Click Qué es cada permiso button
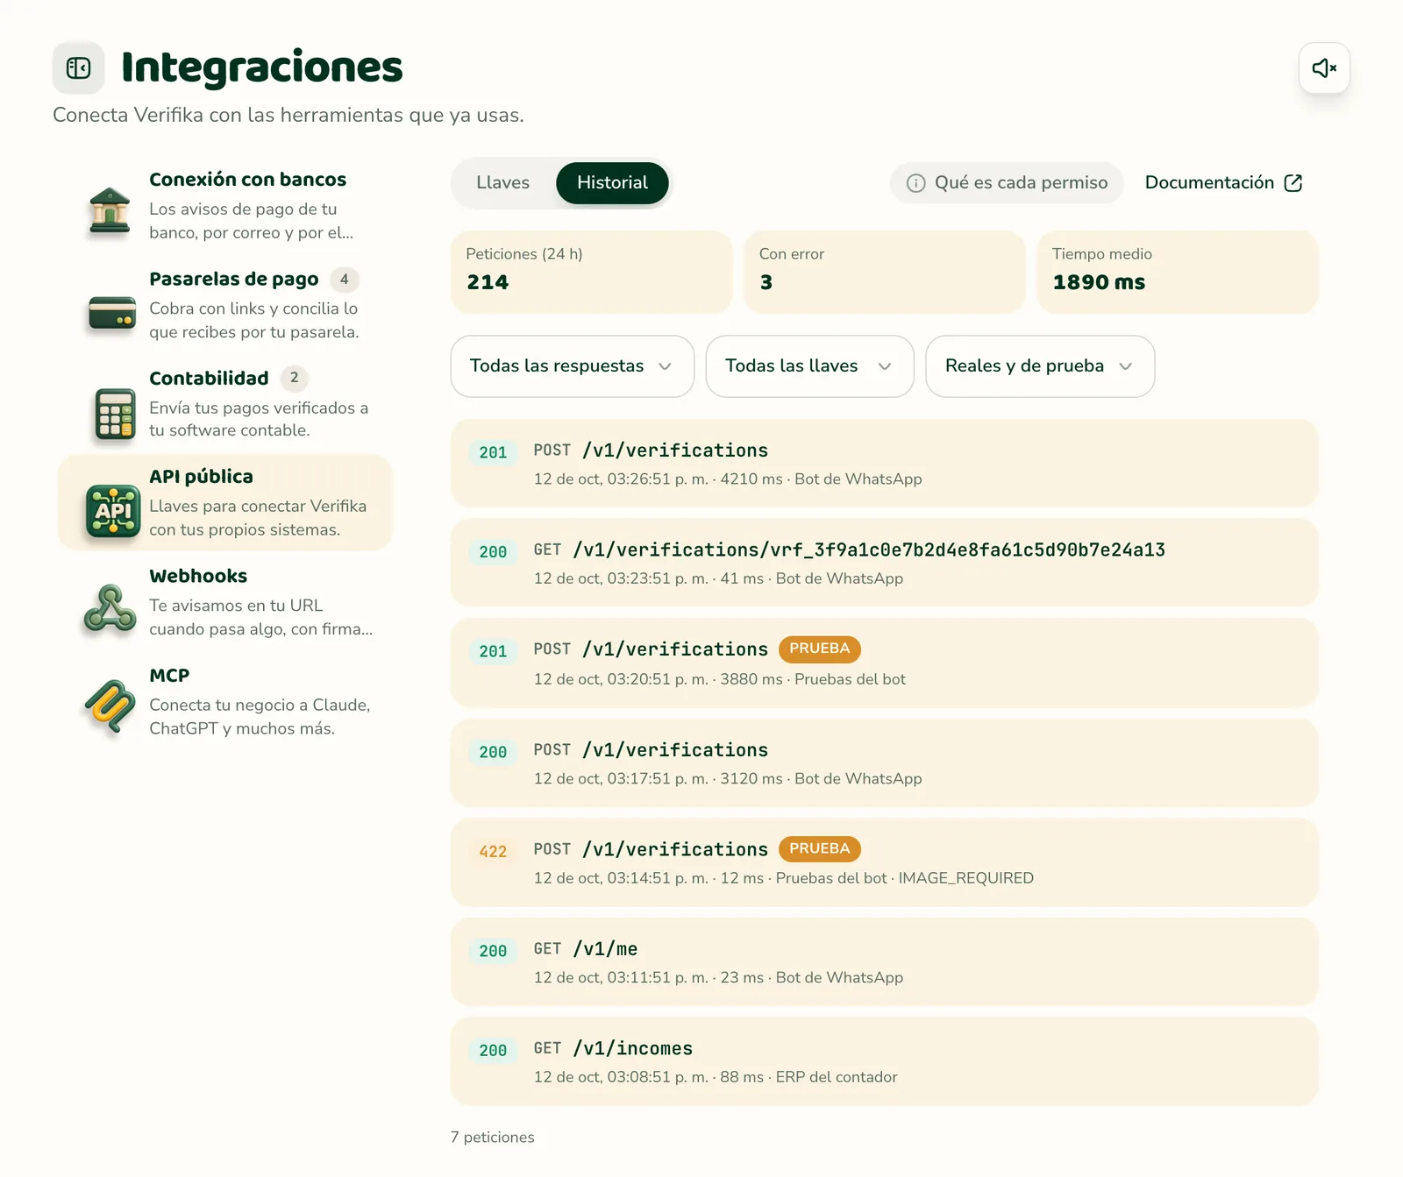The image size is (1403, 1177). [1007, 182]
